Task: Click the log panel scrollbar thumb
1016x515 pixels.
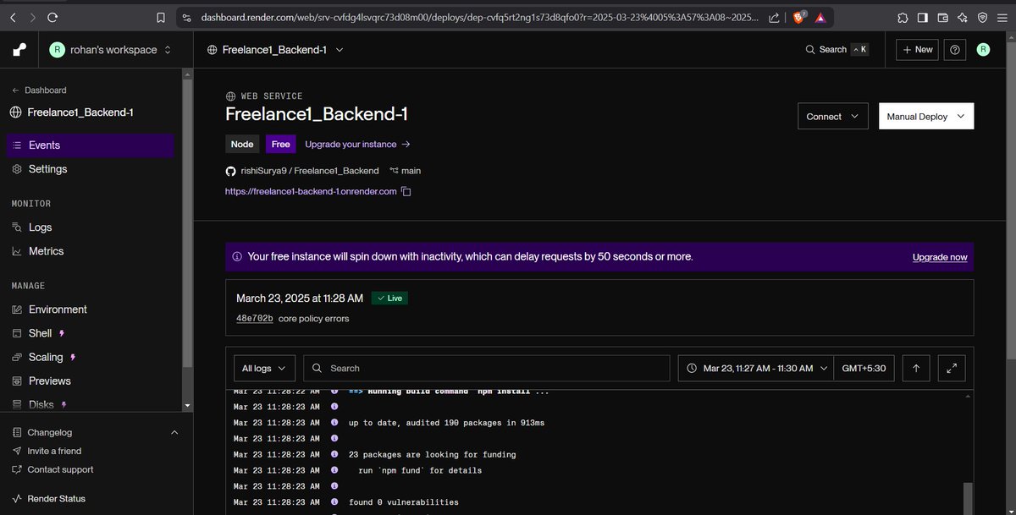Action: (969, 499)
